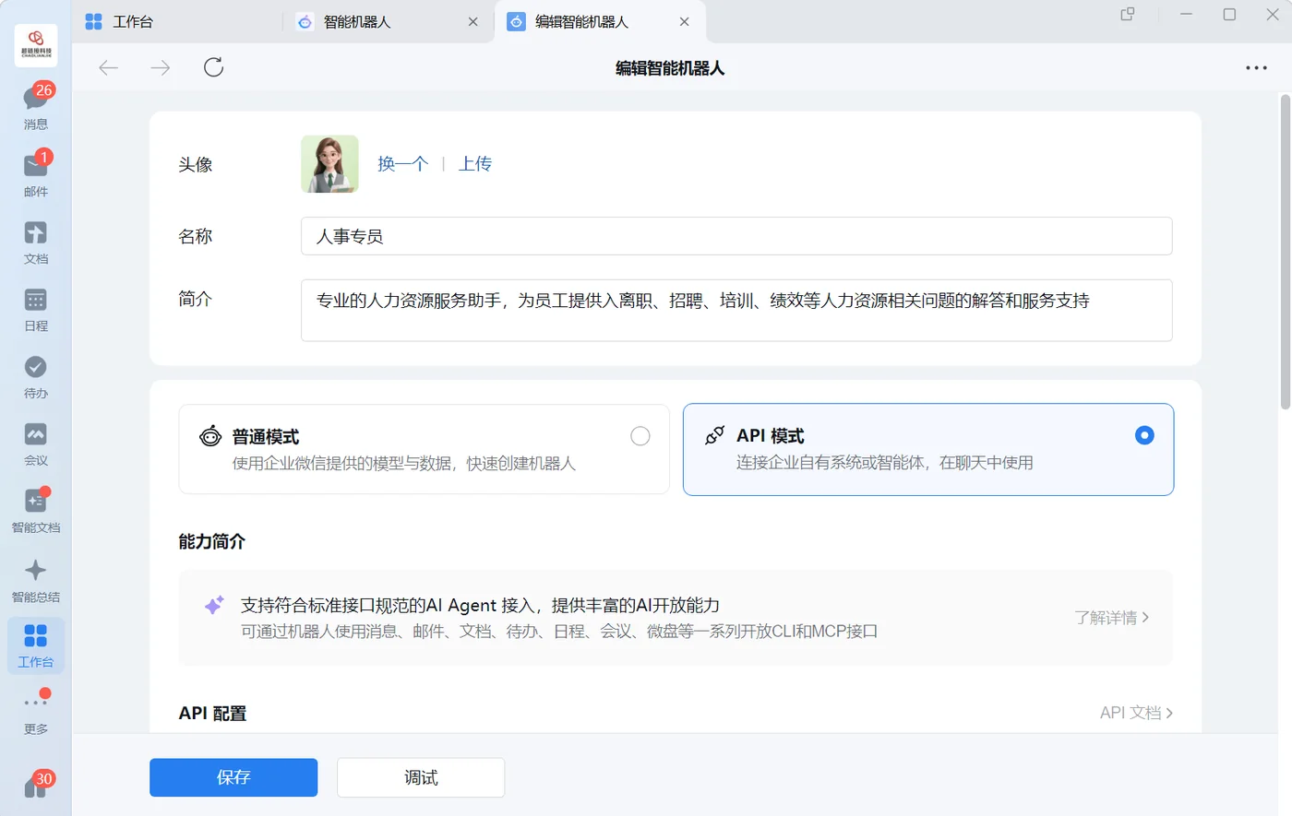
Task: Click the 保存 save button
Action: click(x=233, y=777)
